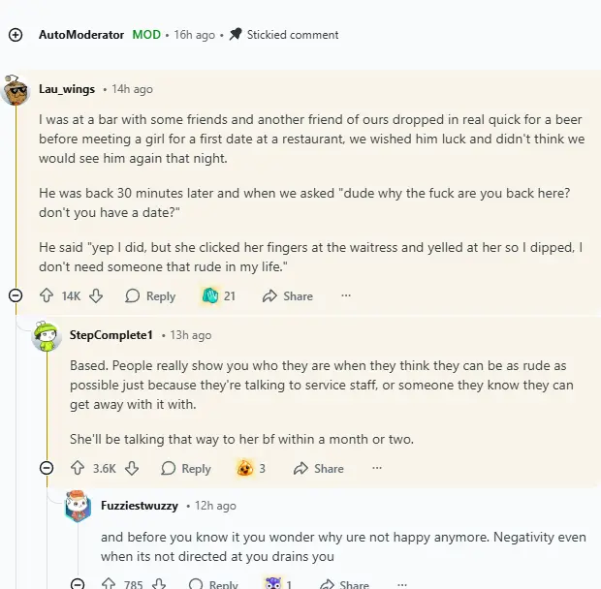
Task: Click the award icon showing 21 awards
Action: tap(210, 295)
